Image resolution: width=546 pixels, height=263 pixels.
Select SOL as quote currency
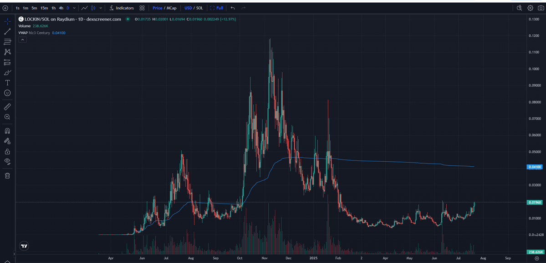(x=199, y=8)
